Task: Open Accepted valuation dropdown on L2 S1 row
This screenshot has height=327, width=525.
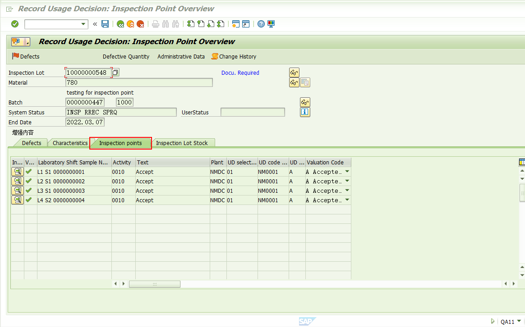Action: (x=347, y=181)
